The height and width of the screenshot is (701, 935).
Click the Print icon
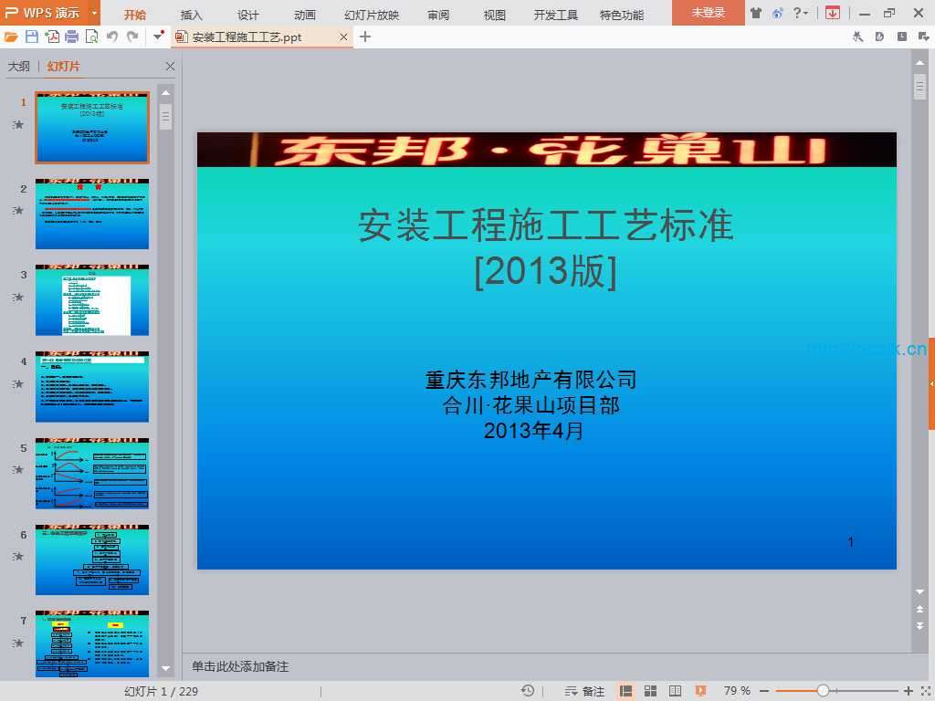(x=72, y=37)
